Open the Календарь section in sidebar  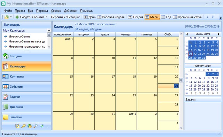26,66
